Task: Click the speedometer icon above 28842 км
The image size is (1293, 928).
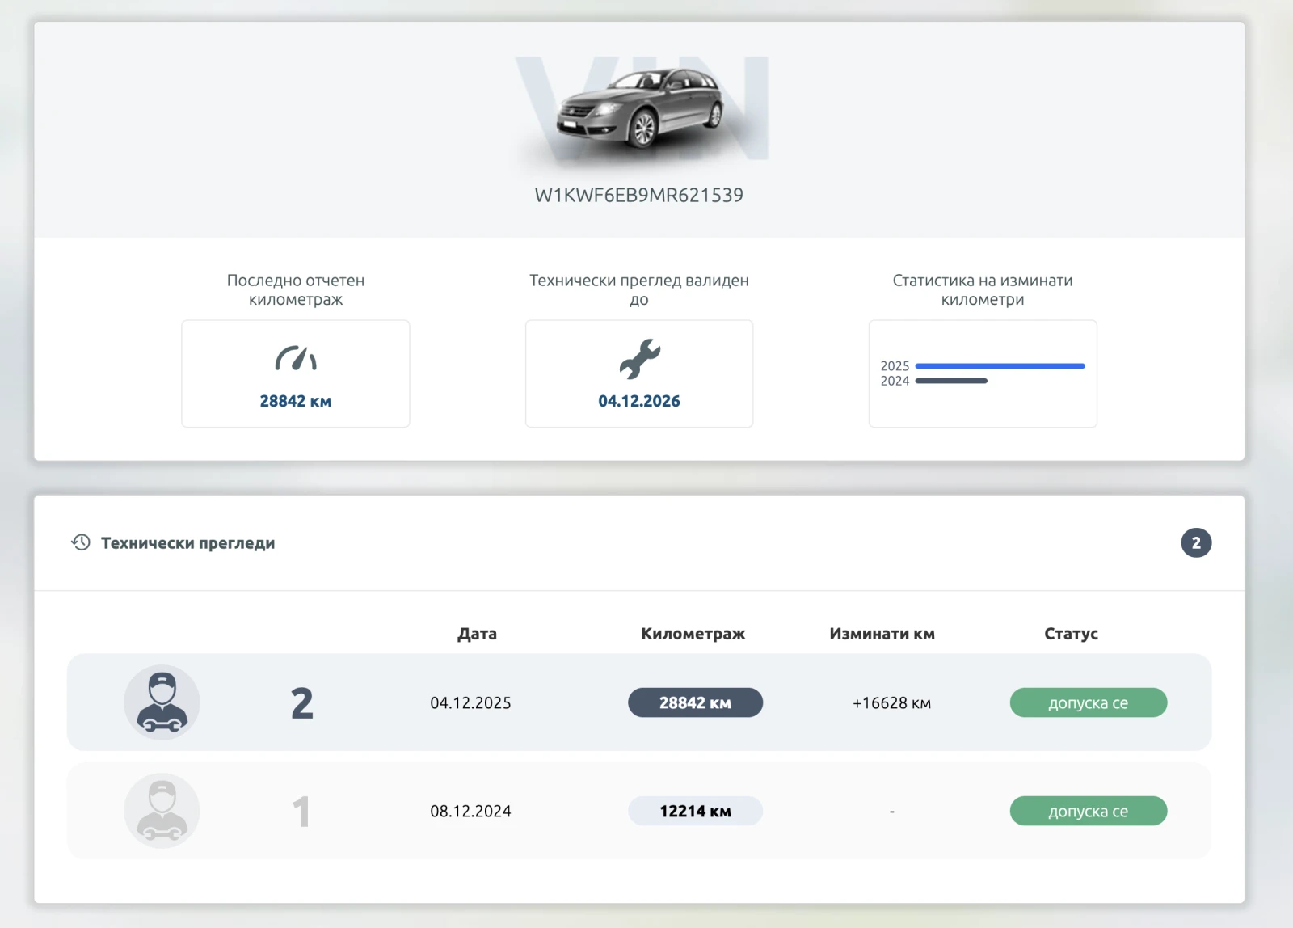Action: pyautogui.click(x=296, y=358)
